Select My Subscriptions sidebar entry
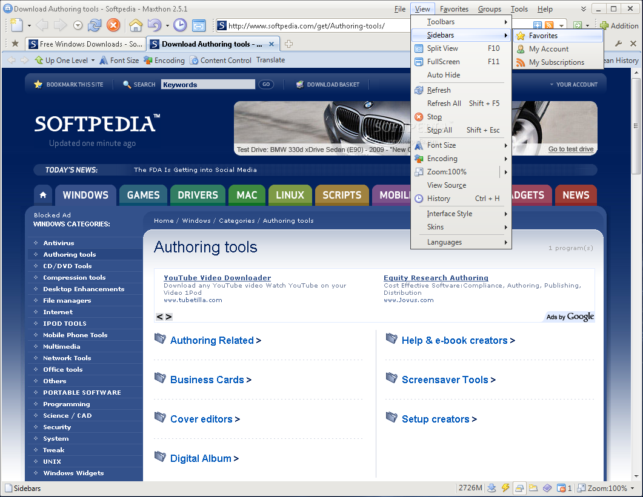643x497 pixels. click(x=558, y=62)
